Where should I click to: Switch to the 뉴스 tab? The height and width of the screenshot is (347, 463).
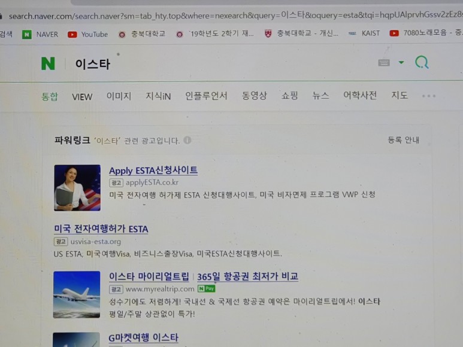click(x=320, y=96)
